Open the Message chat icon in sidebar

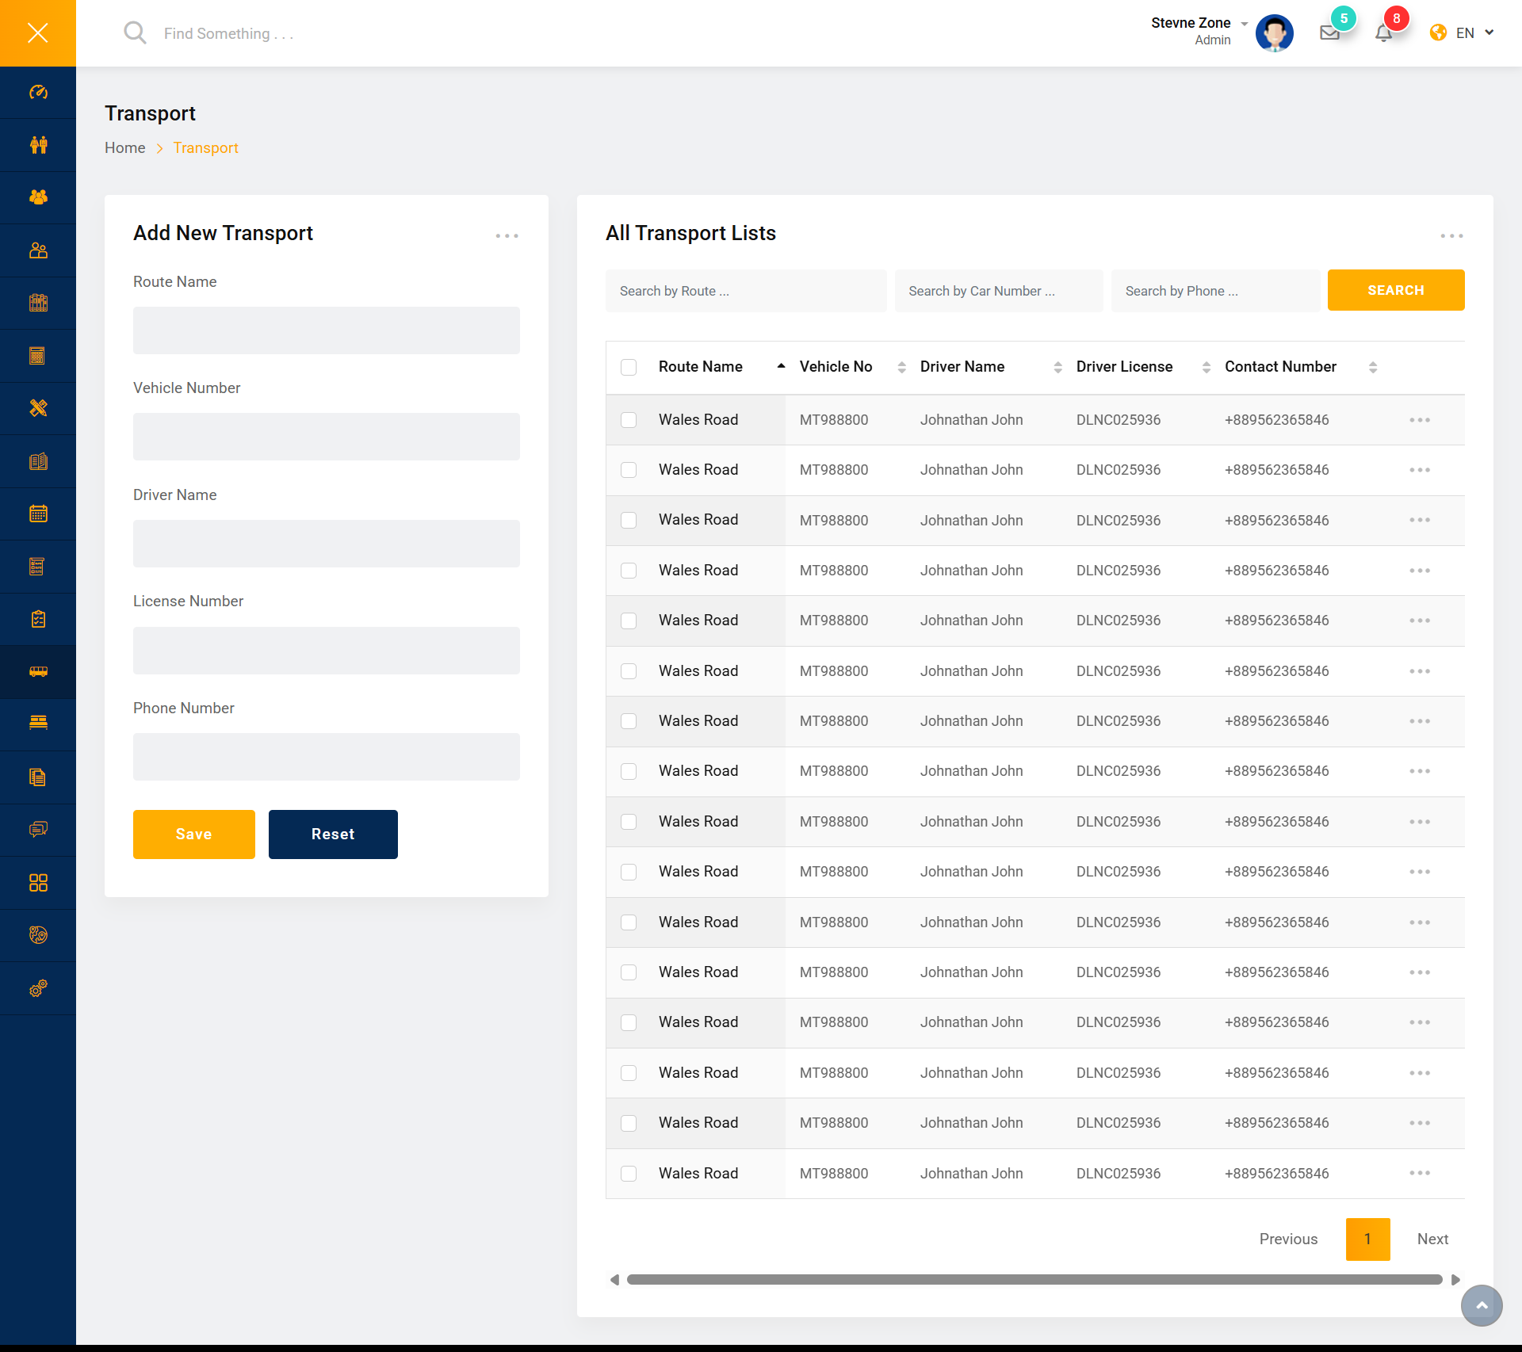point(38,830)
